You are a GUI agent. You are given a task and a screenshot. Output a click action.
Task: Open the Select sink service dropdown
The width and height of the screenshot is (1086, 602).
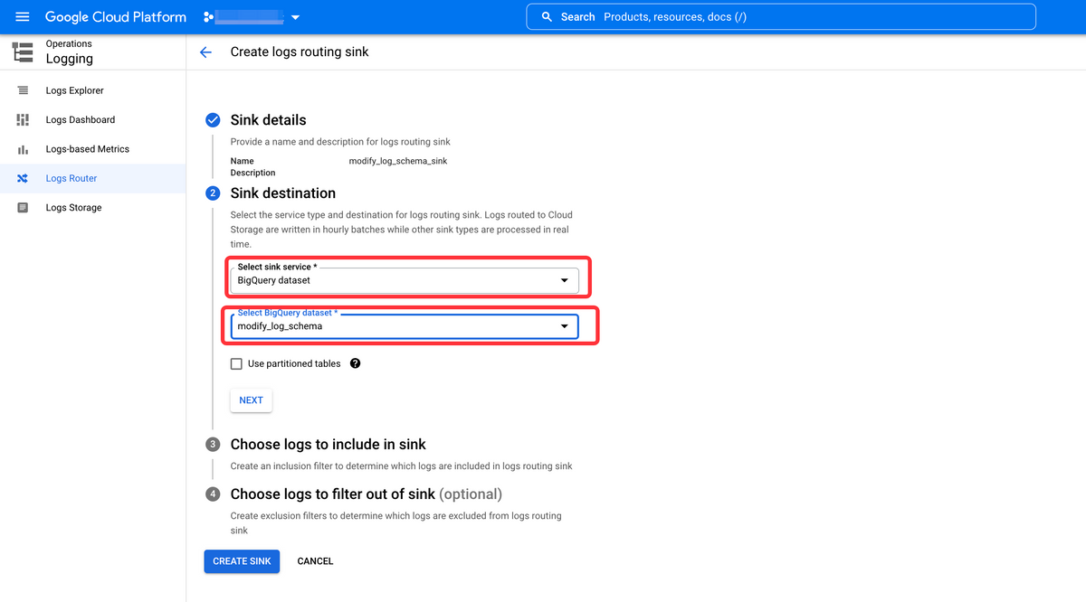point(405,280)
